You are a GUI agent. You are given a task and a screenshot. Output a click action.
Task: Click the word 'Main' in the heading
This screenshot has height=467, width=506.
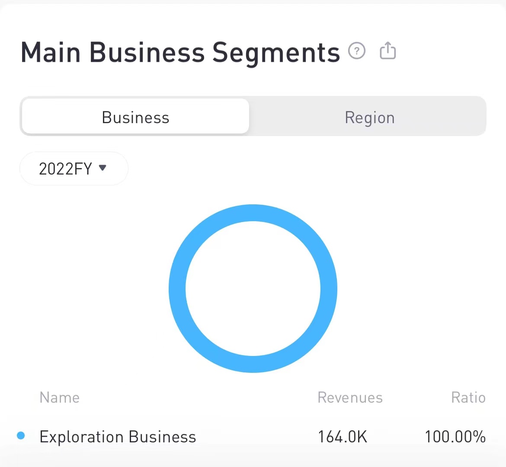click(51, 53)
